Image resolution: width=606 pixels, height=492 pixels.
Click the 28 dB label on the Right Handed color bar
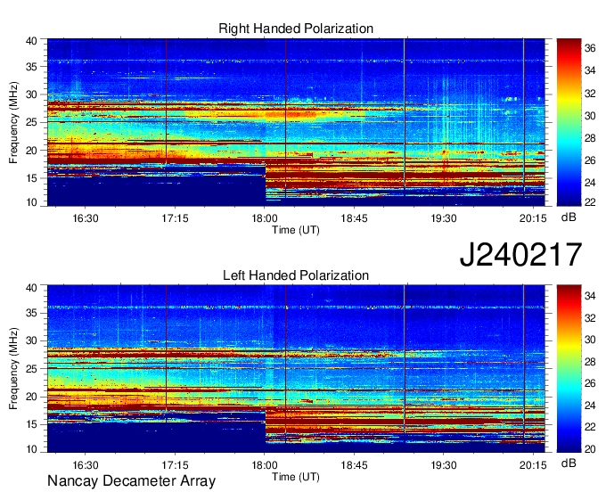coord(590,138)
